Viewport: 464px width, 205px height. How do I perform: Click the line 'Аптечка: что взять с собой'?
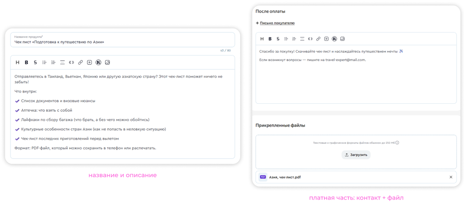point(47,111)
